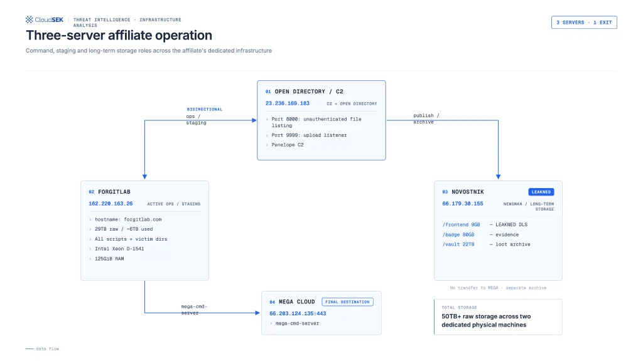Select the subtitle beginning "Command, staging and long-term storage"
The width and height of the screenshot is (643, 361).
149,51
